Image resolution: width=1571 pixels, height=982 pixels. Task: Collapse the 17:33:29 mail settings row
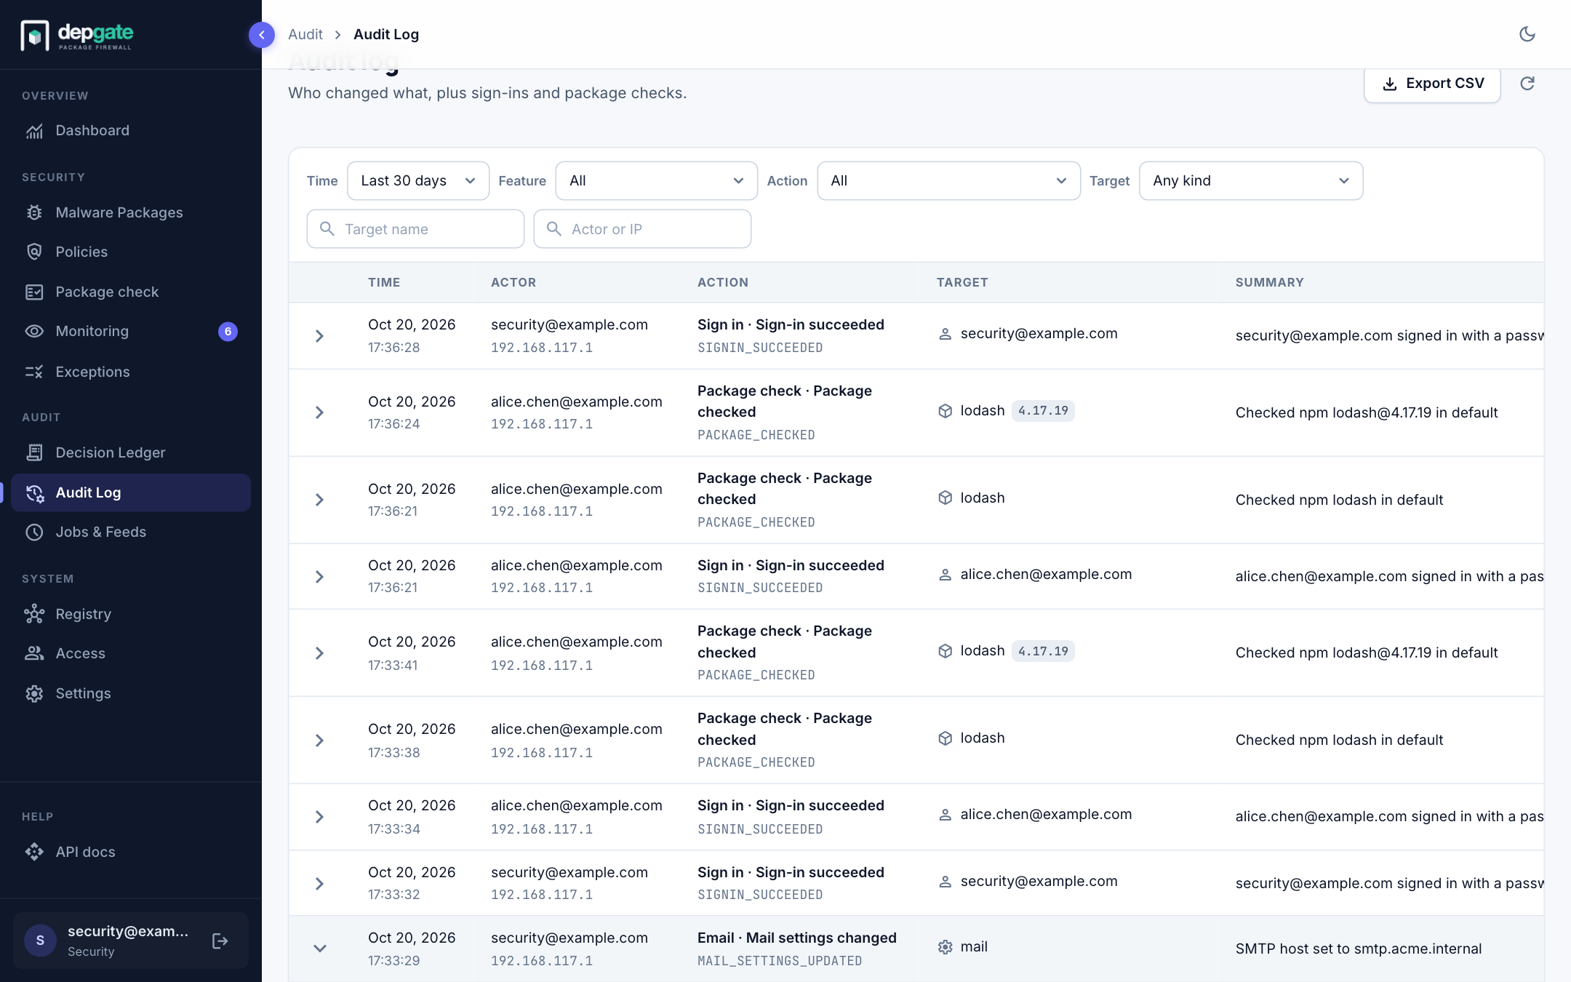point(319,949)
